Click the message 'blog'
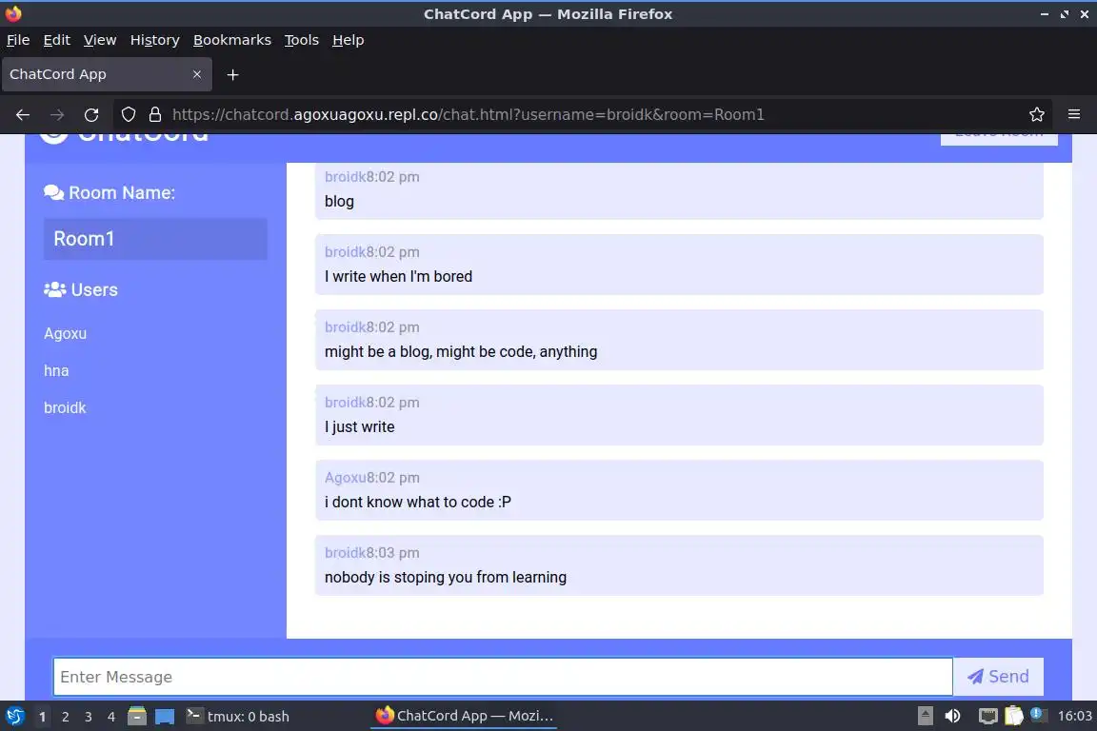The width and height of the screenshot is (1097, 731). [x=339, y=202]
